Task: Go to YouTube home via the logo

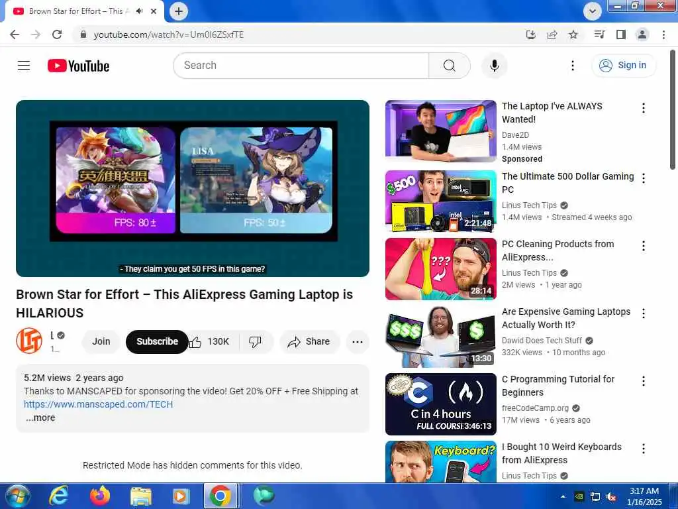Action: (x=78, y=66)
